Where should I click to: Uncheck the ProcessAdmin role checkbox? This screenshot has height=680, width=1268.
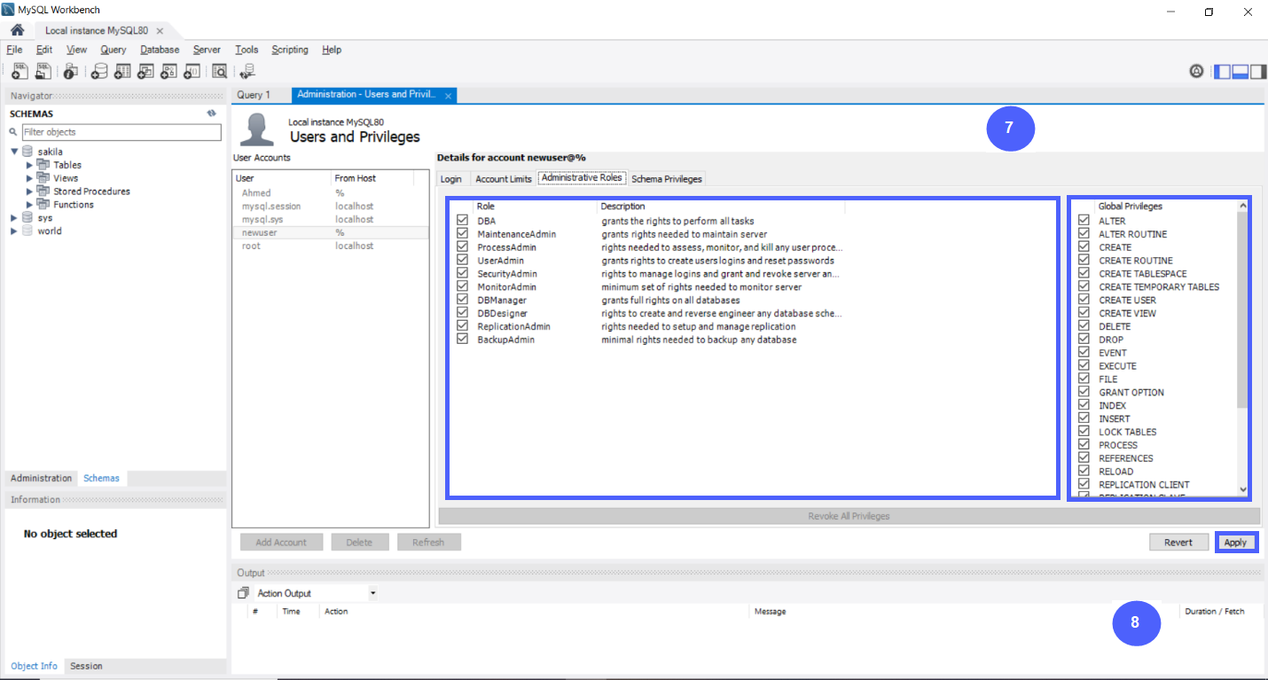click(x=462, y=247)
